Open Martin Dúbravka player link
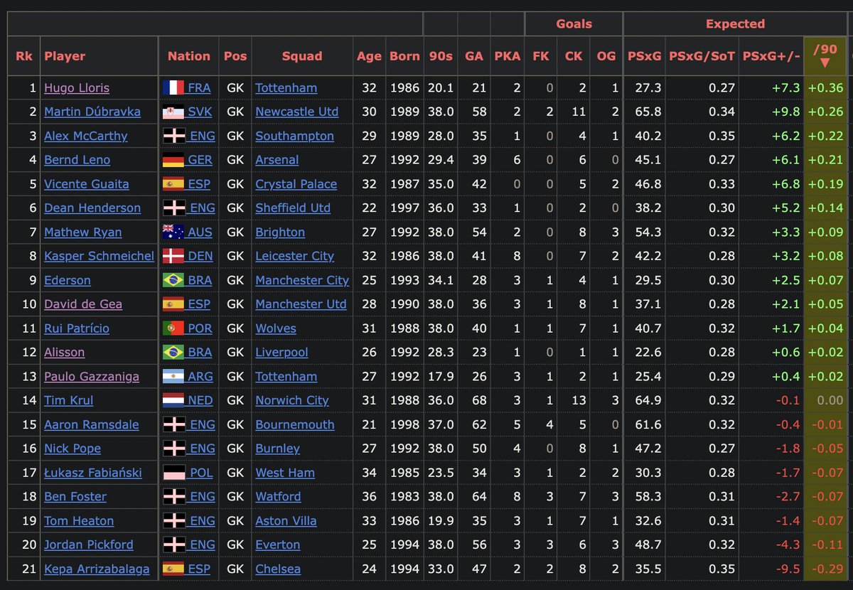Image resolution: width=853 pixels, height=590 pixels. pyautogui.click(x=92, y=112)
